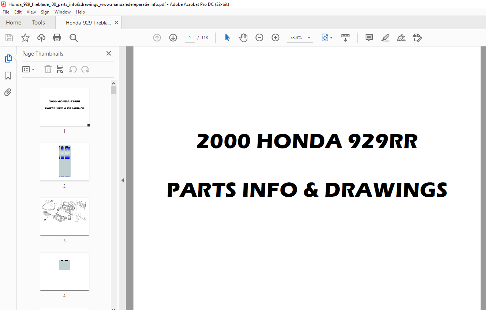Rotate page clockwise in thumbnails panel

85,69
